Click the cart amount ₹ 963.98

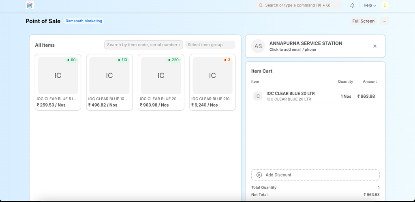tap(366, 97)
